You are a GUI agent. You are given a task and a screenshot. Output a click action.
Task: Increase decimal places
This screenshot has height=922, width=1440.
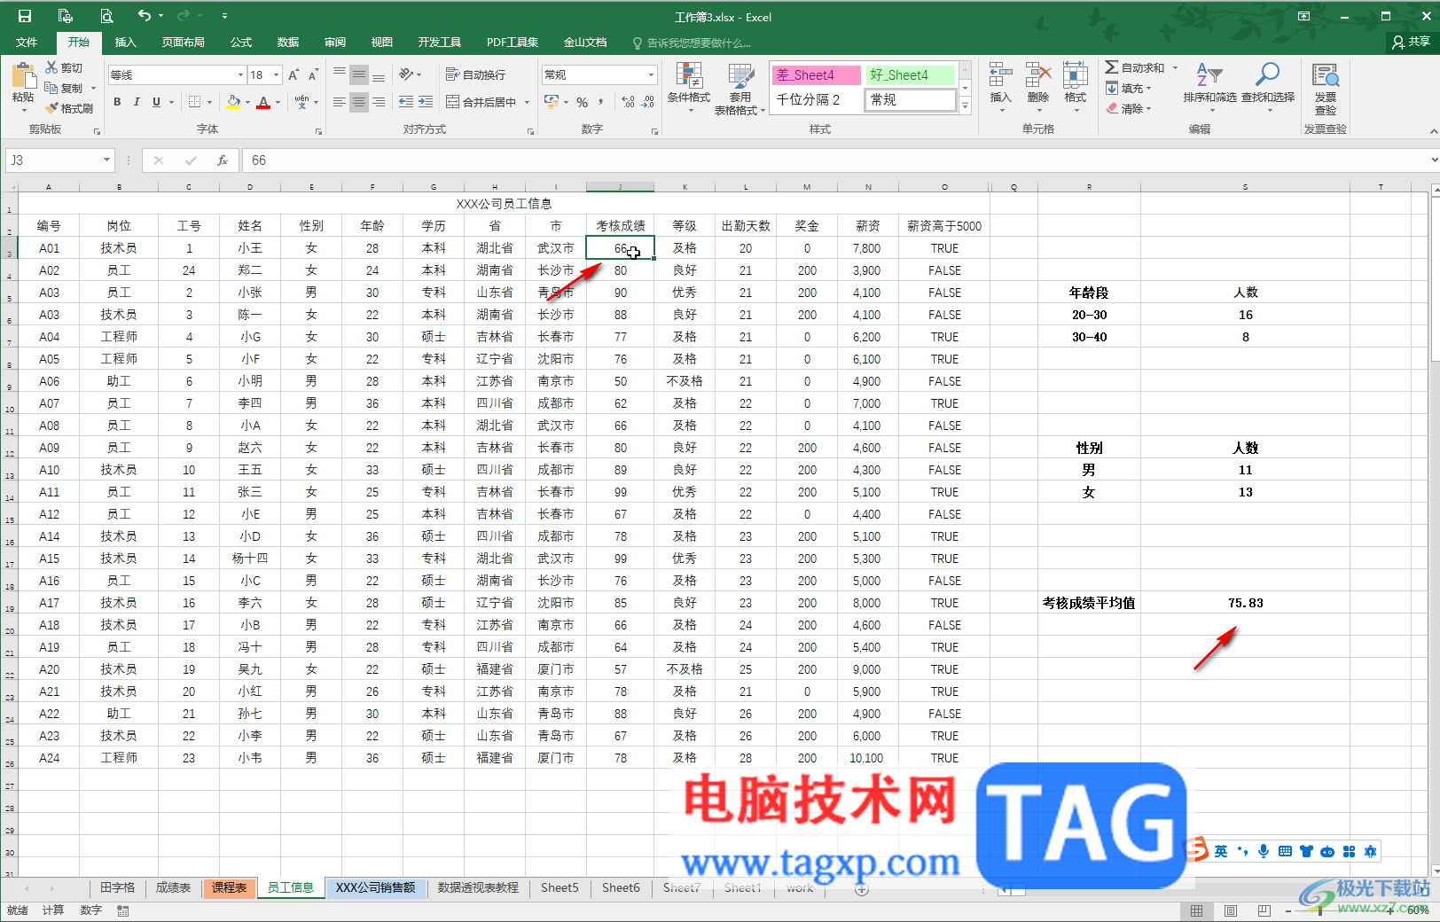pyautogui.click(x=629, y=102)
